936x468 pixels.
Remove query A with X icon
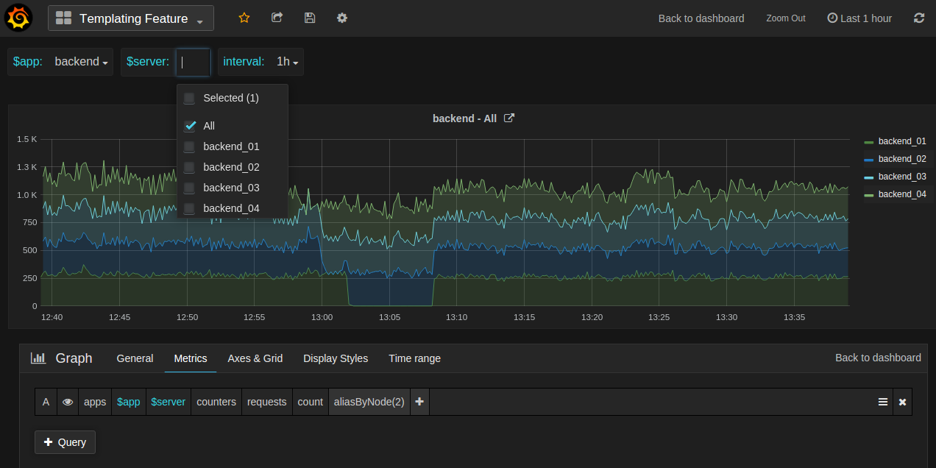(x=902, y=402)
